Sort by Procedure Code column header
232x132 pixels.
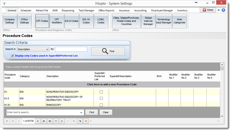click(x=11, y=76)
